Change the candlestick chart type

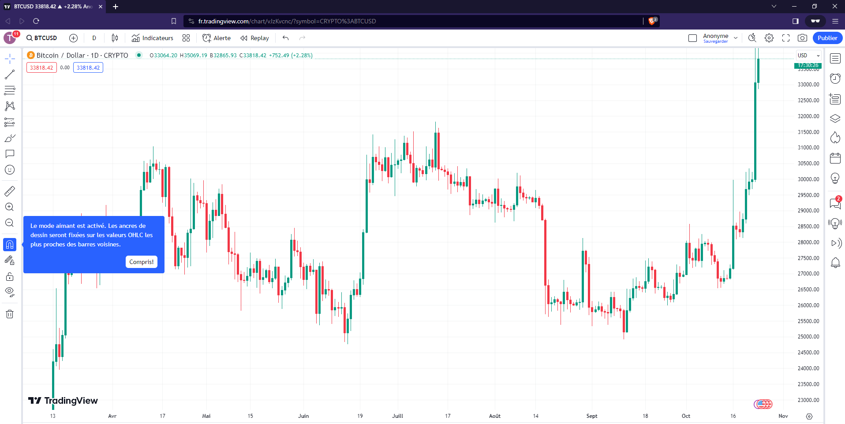115,38
